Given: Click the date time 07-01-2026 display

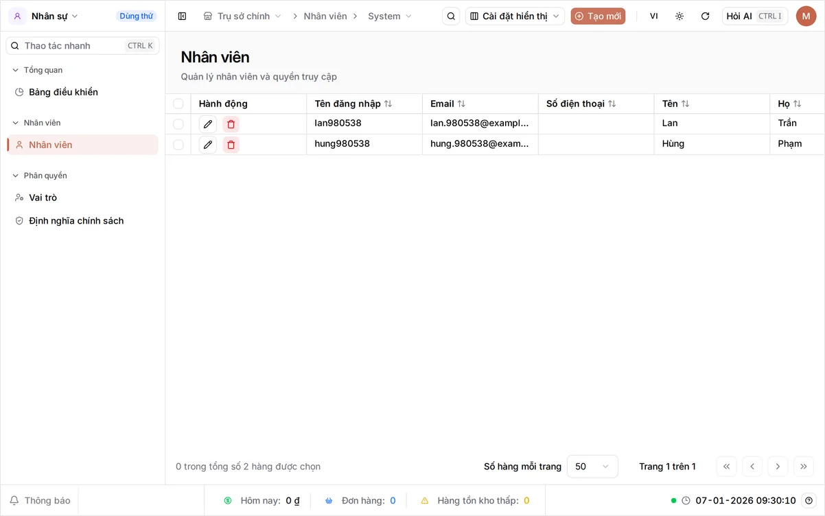Looking at the screenshot, I should point(745,500).
